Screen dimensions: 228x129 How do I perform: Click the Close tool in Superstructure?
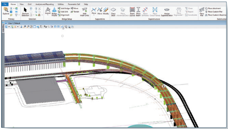[x=189, y=8]
